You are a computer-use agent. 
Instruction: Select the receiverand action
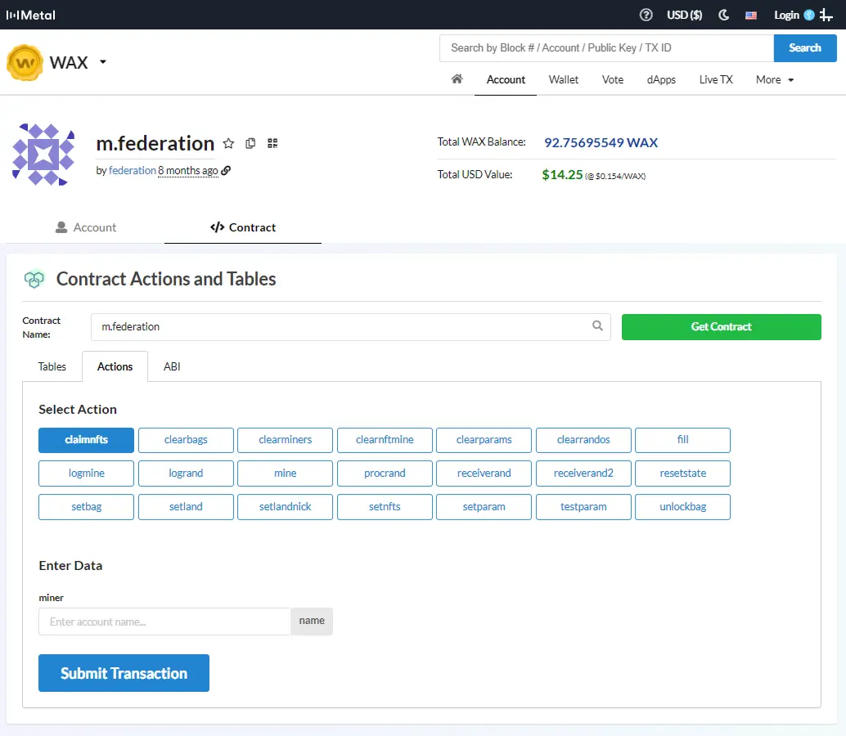click(x=484, y=473)
